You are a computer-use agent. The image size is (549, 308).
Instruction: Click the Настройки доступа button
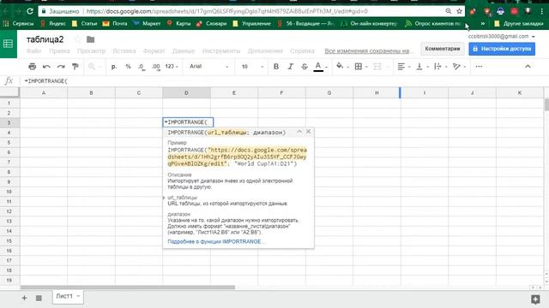[x=502, y=49]
